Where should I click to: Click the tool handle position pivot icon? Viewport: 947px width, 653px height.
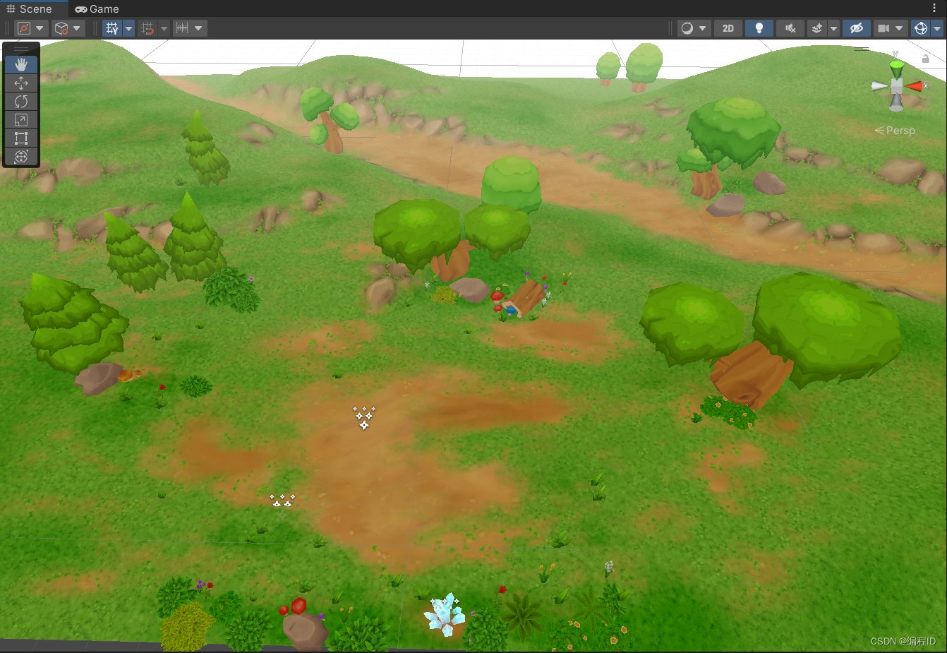tap(25, 28)
